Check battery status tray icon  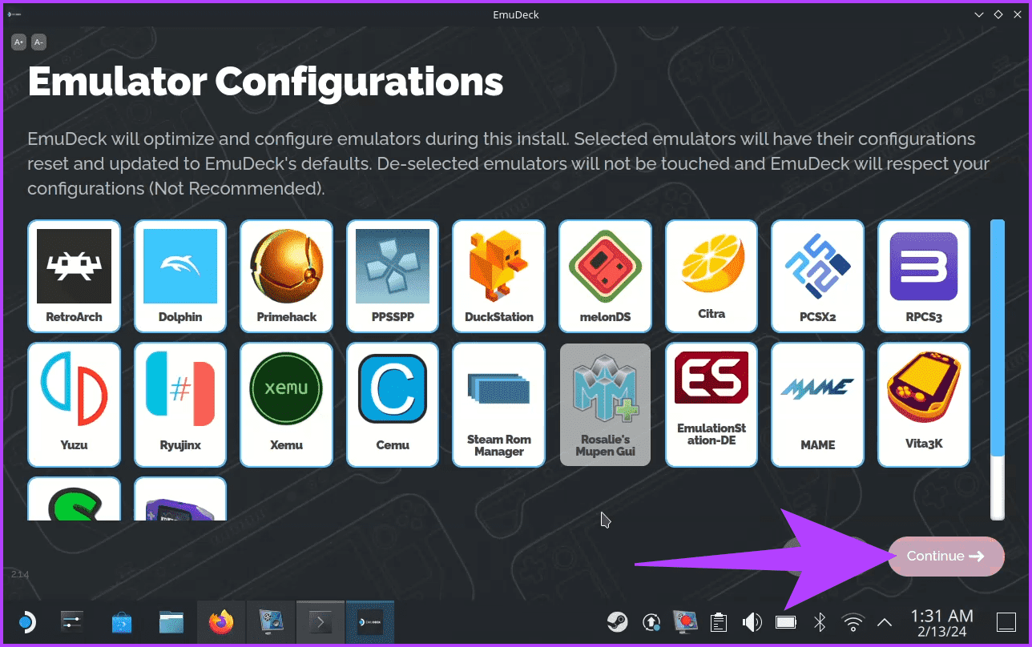tap(785, 621)
